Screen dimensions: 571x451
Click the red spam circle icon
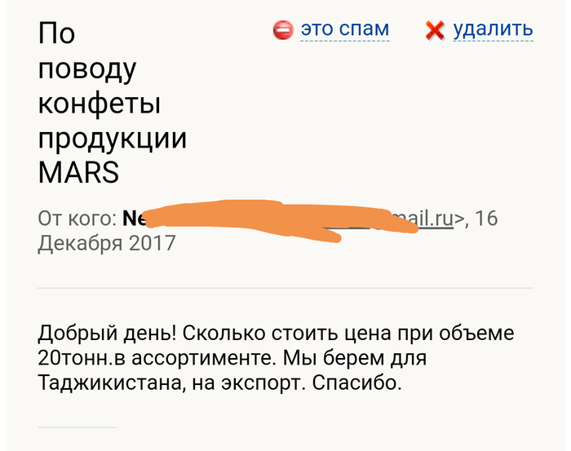[x=282, y=30]
